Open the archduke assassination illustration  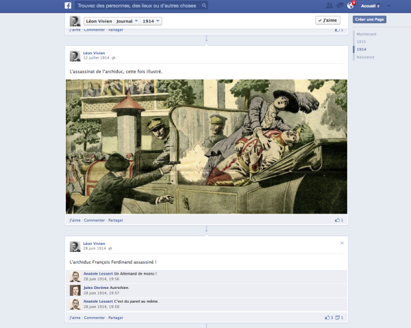click(206, 147)
